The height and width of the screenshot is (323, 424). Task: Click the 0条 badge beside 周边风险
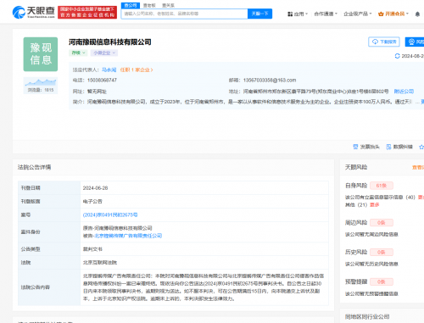382,223
